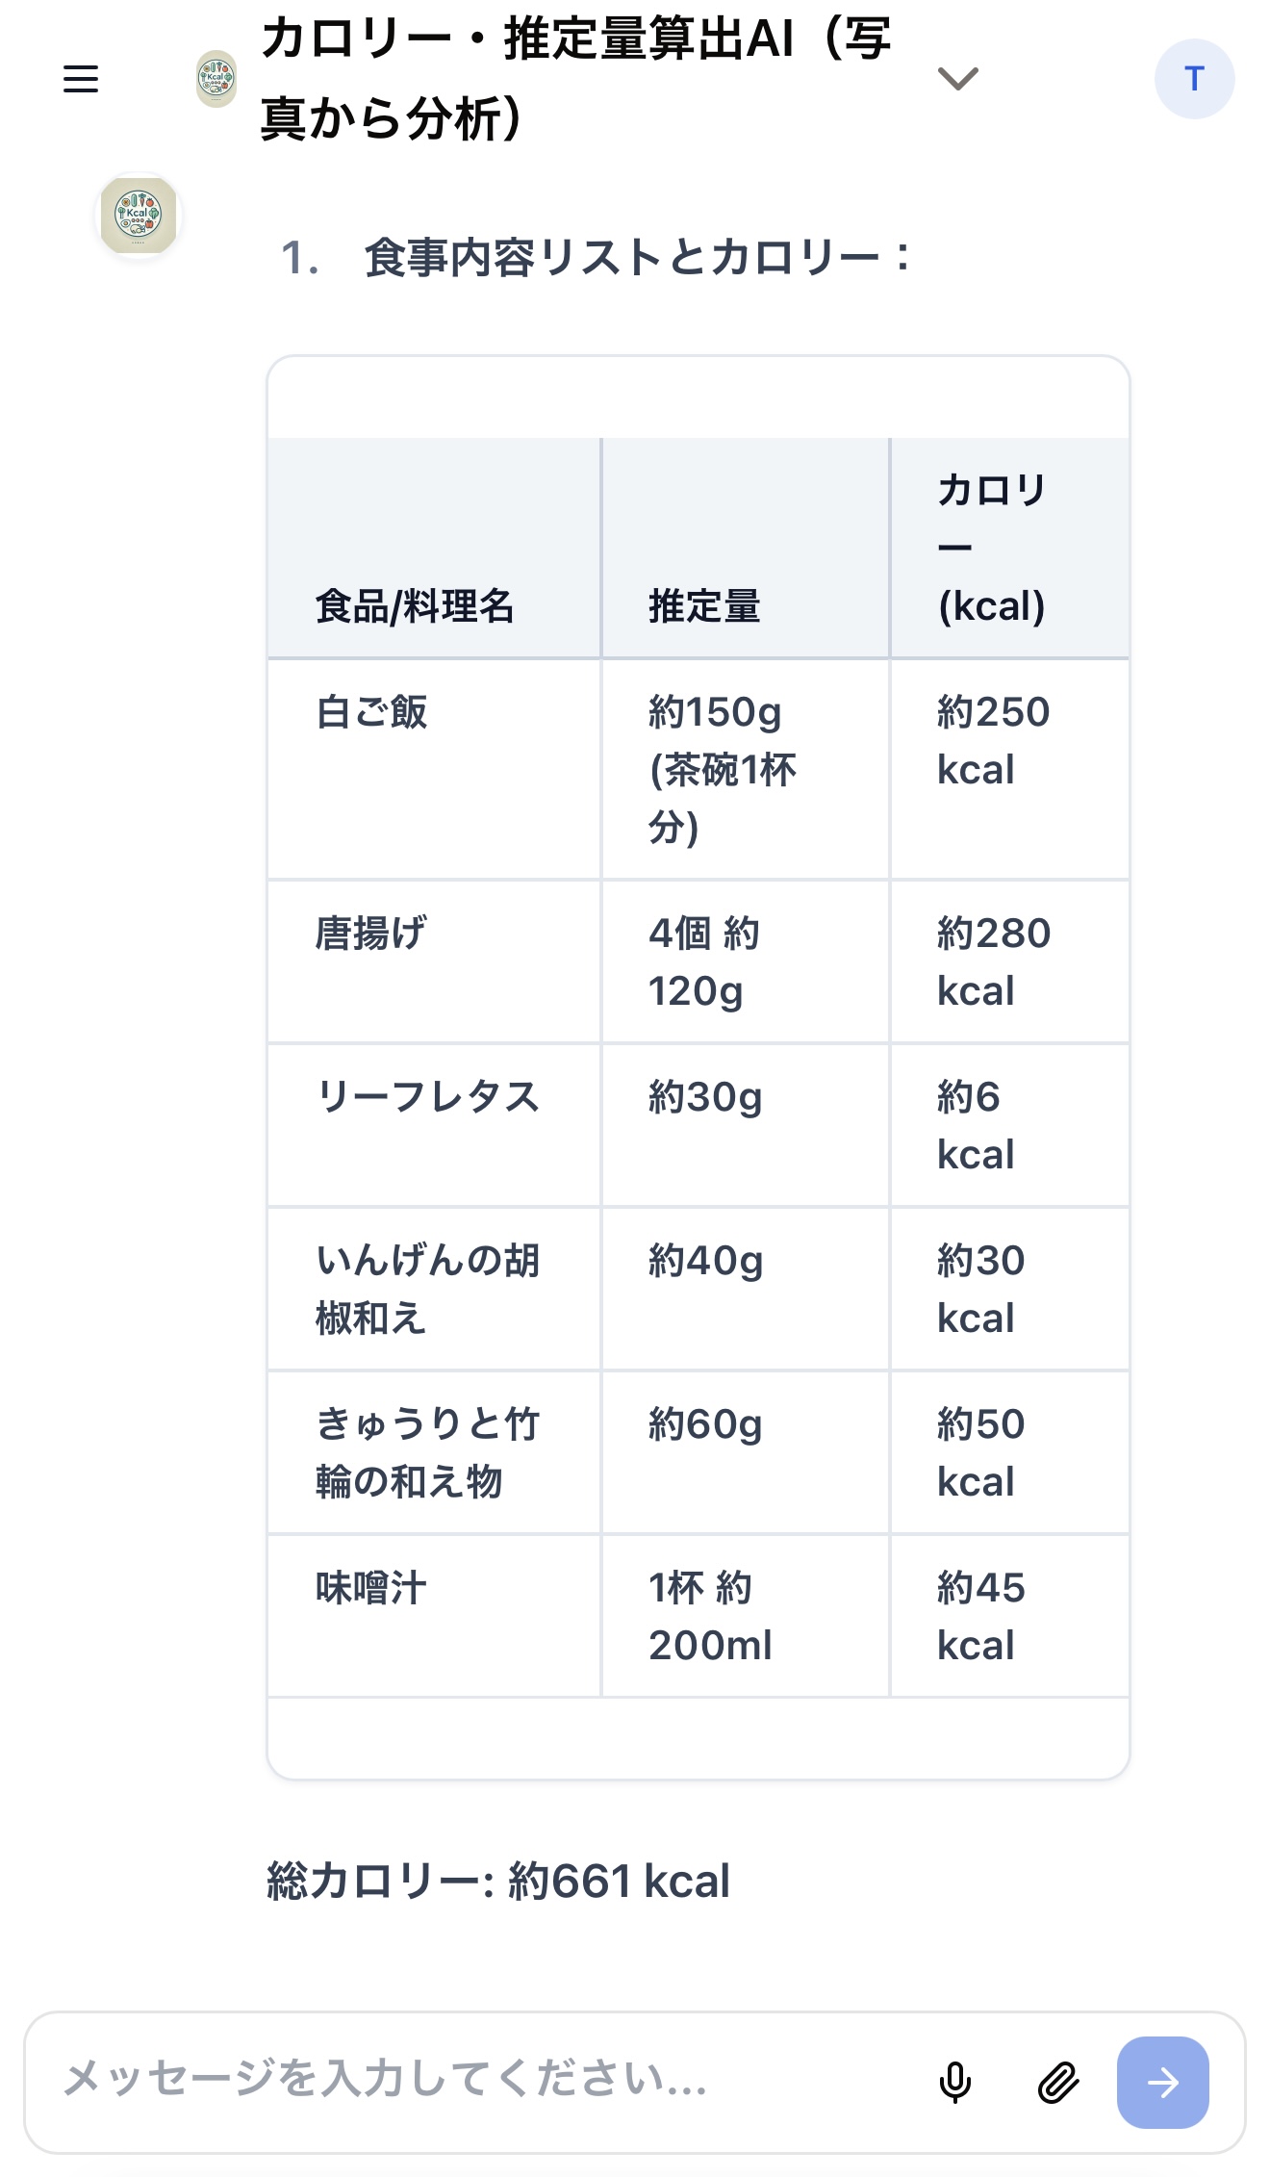
Task: Select the 食品/料理名 column header
Action: tap(415, 606)
